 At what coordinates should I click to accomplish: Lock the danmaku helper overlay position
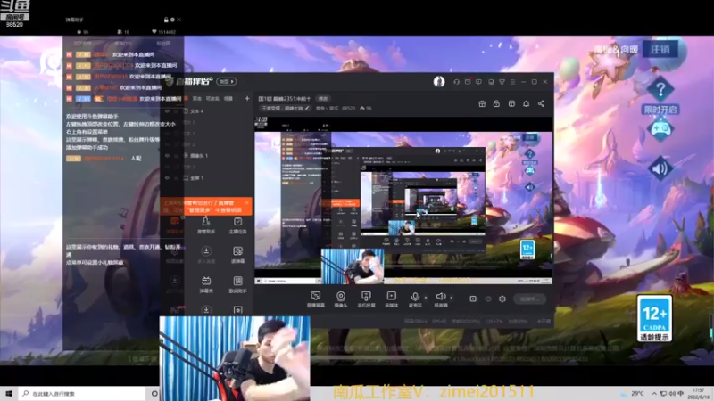tap(166, 20)
